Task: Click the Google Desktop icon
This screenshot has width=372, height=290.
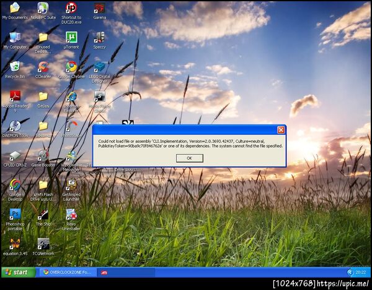Action: [15, 190]
